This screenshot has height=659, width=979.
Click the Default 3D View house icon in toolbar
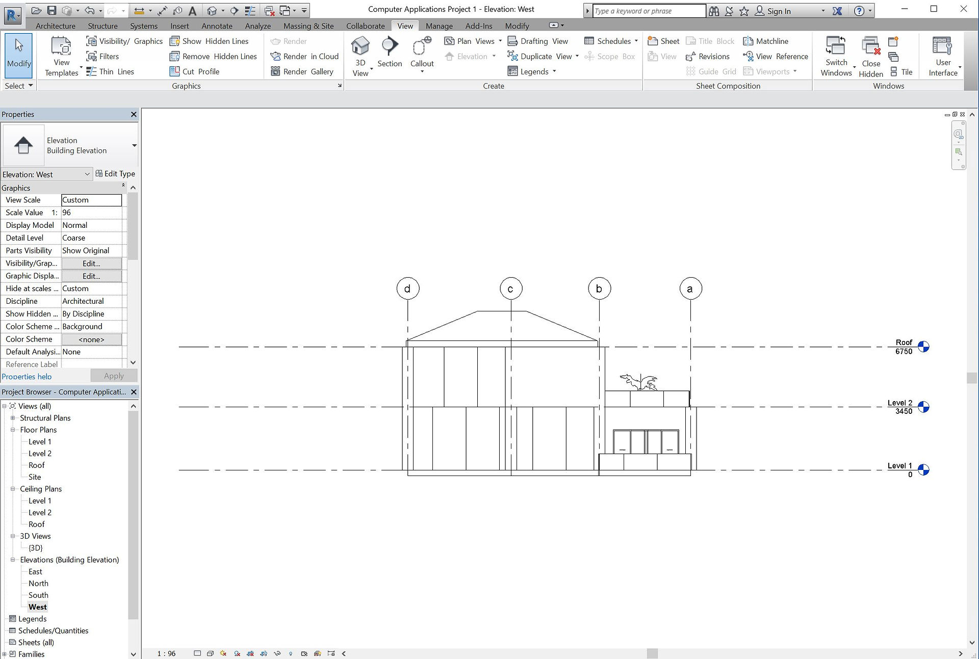tap(212, 11)
